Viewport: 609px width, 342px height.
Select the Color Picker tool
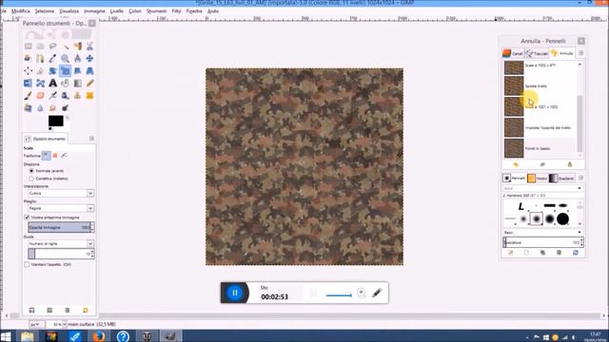coord(53,59)
